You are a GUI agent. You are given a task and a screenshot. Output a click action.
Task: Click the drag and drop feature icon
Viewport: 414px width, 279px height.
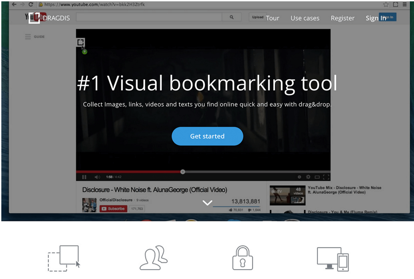click(64, 259)
